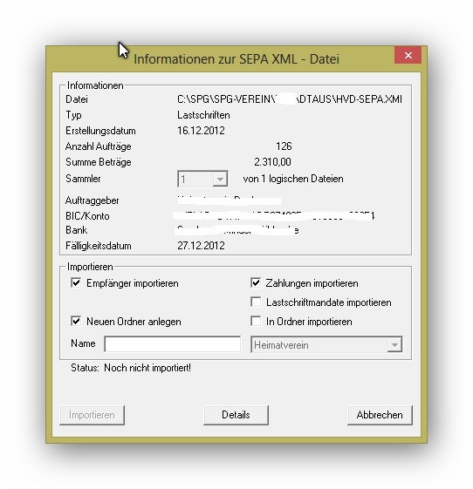
Task: Click the Erstellungsdatum value 16.12.2012
Action: coord(201,131)
